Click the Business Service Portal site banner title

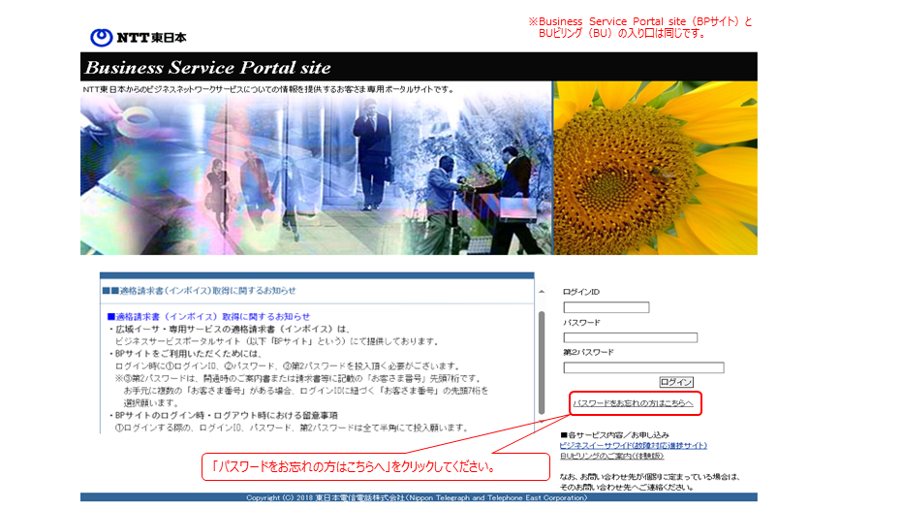(207, 67)
